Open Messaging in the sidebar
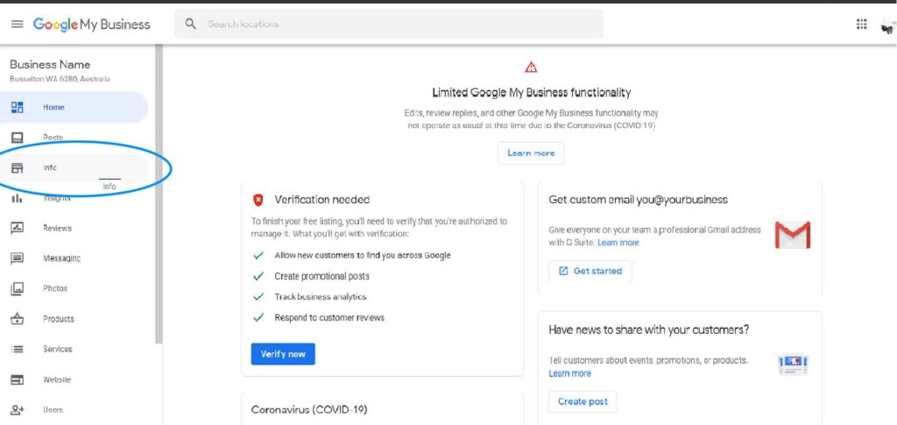Image resolution: width=897 pixels, height=425 pixels. tap(74, 259)
